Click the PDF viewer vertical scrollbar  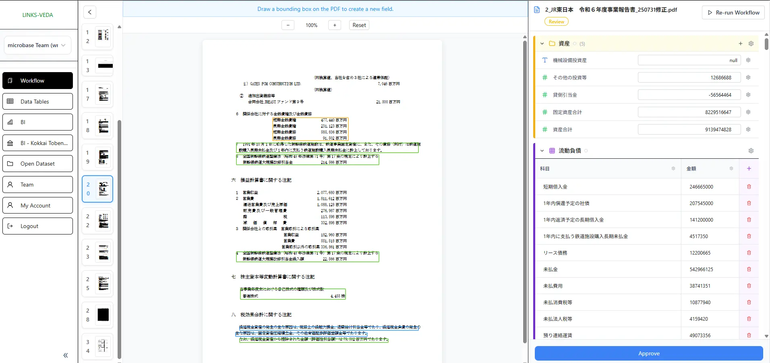(525, 191)
